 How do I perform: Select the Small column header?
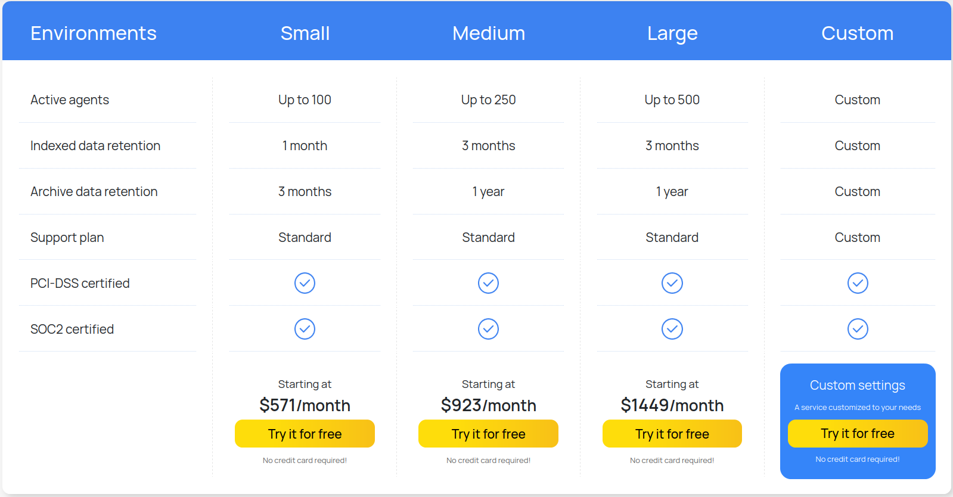point(305,33)
